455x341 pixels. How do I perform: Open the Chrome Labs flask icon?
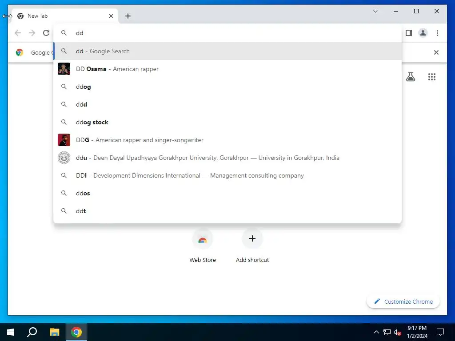pyautogui.click(x=410, y=77)
